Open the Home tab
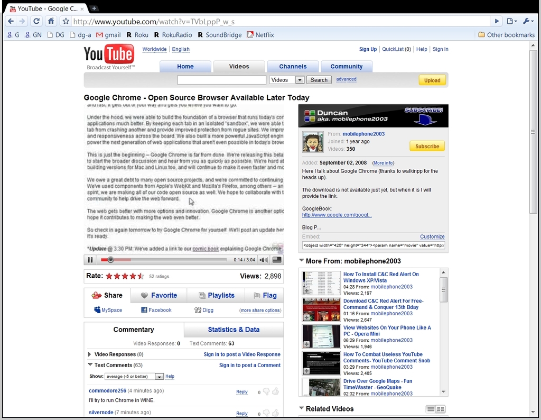The height and width of the screenshot is (420, 541). tap(185, 66)
